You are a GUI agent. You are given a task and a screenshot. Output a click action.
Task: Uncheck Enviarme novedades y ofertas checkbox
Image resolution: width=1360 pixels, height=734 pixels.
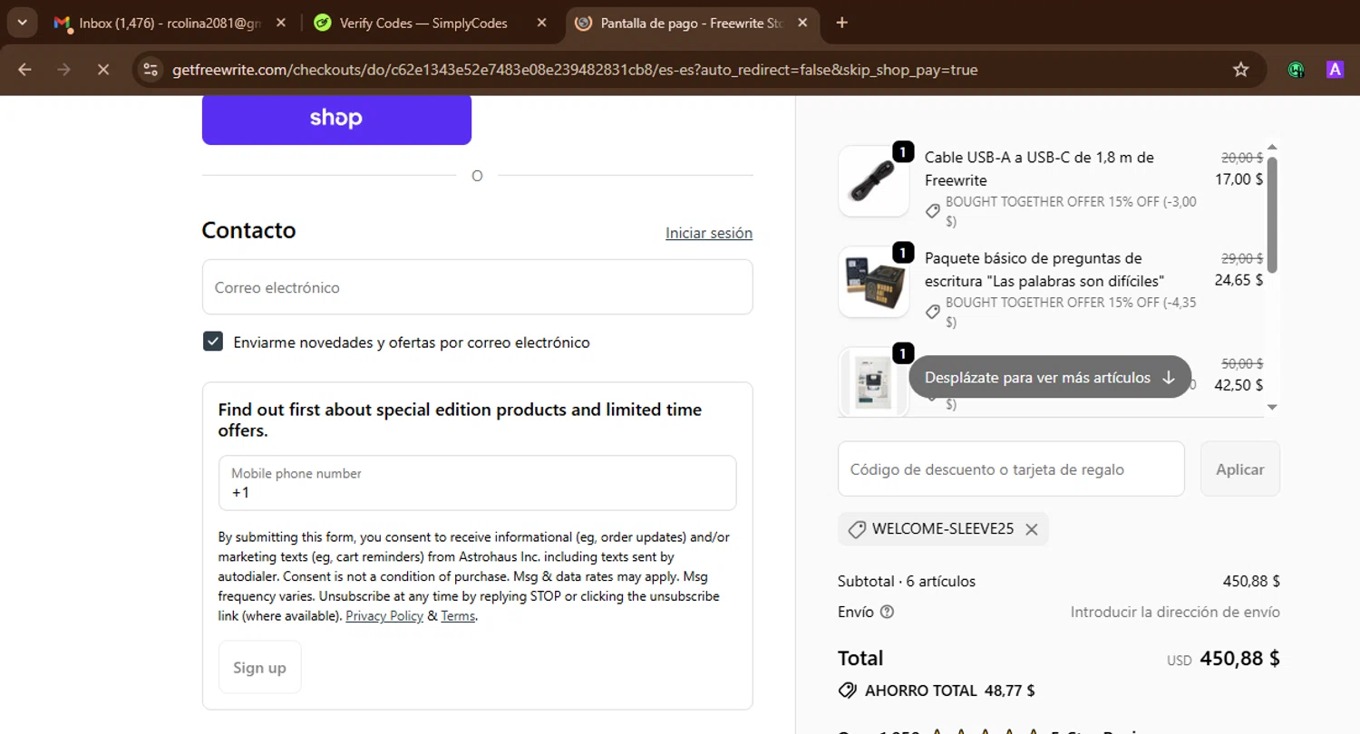[x=213, y=342]
